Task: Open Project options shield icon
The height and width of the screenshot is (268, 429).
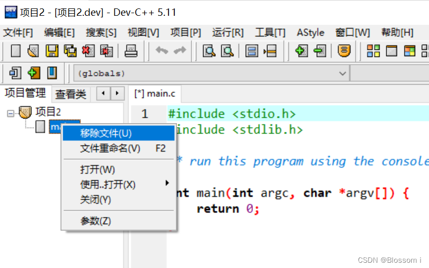Action: pos(344,51)
